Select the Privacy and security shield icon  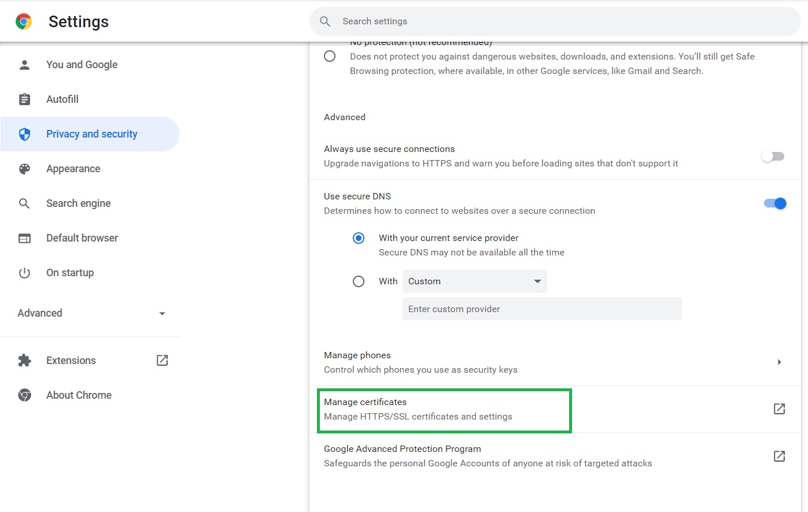pos(24,133)
